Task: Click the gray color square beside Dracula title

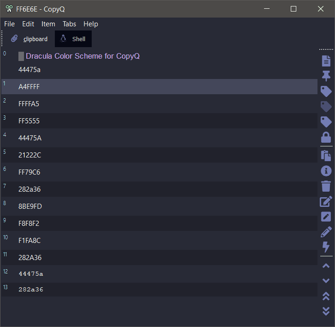Action: coord(21,56)
